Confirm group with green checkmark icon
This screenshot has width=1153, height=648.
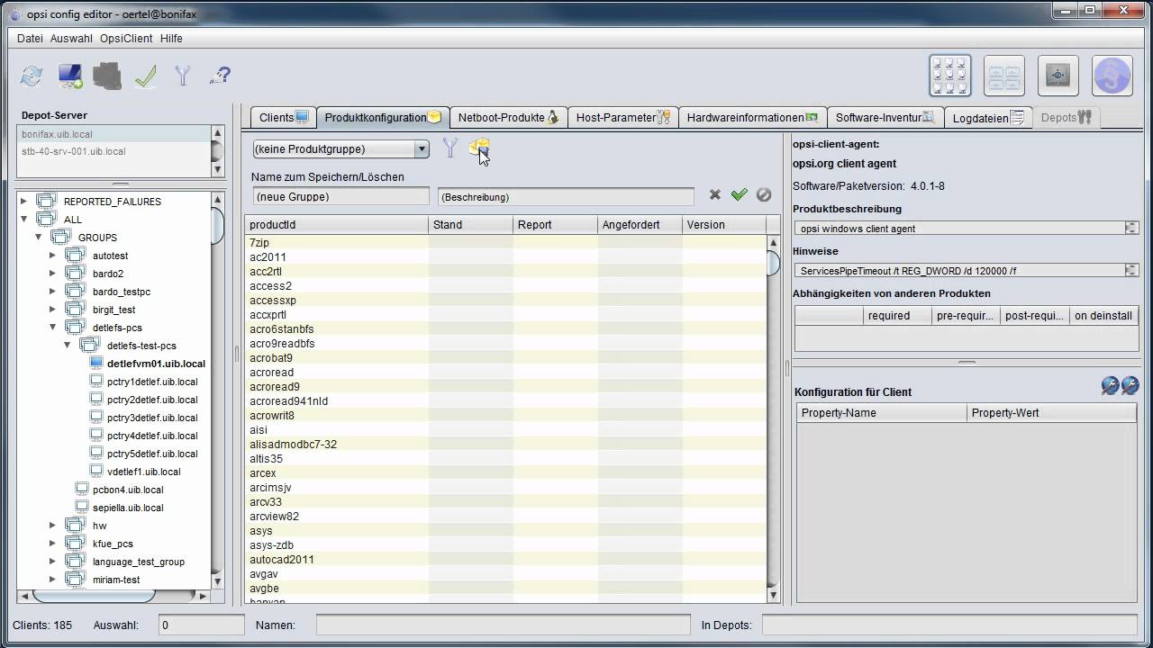click(740, 194)
